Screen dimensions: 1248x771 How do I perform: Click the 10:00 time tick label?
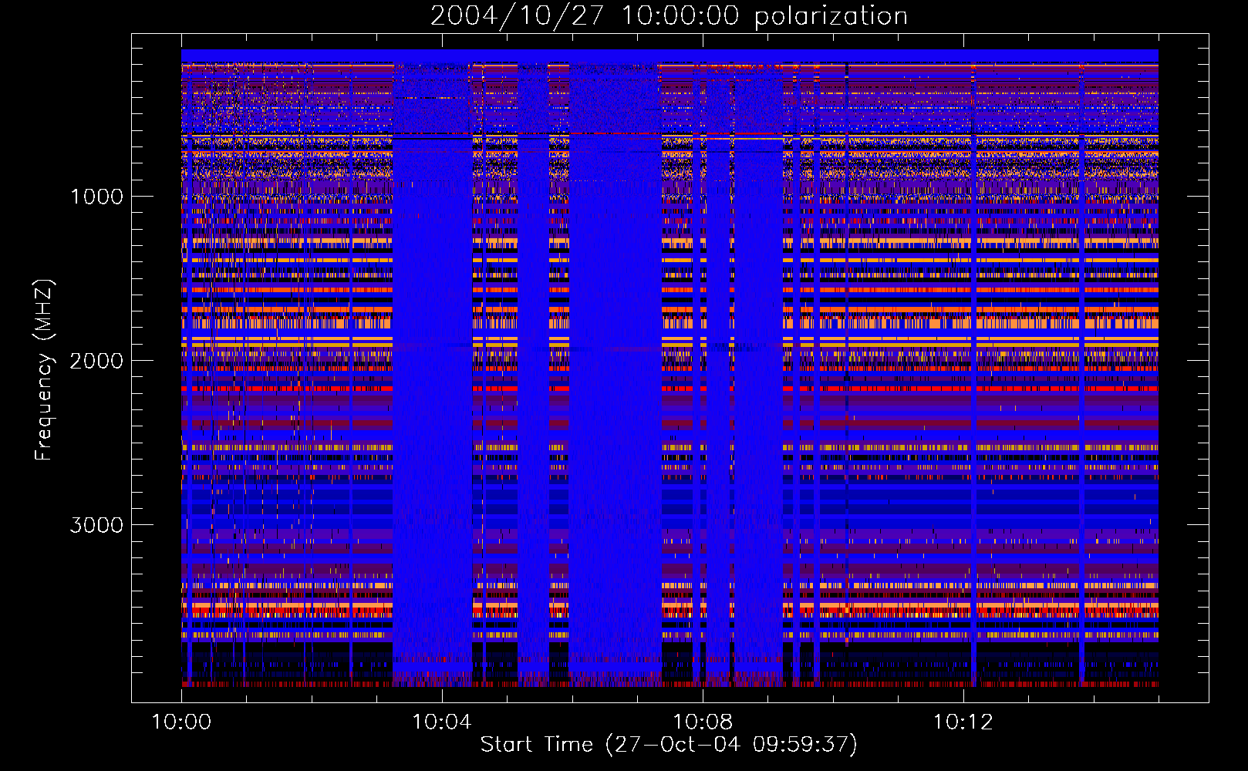click(181, 722)
